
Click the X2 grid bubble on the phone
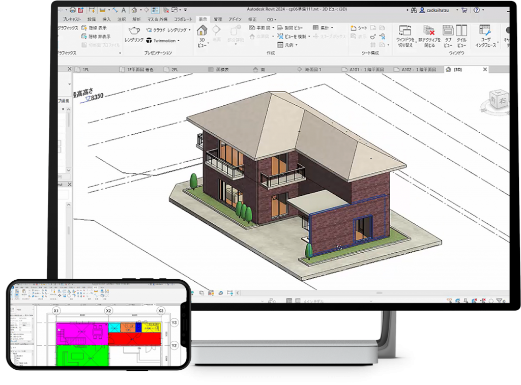coord(108,311)
